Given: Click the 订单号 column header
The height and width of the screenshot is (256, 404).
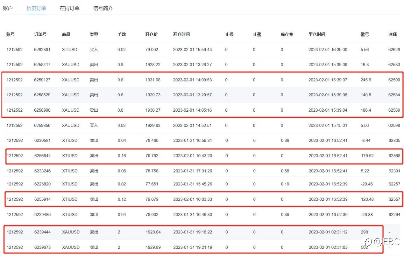Looking at the screenshot, I should click(x=40, y=34).
